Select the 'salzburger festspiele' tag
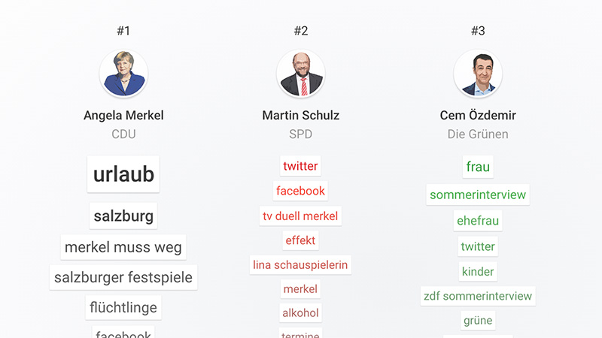This screenshot has height=338, width=602. tap(123, 277)
